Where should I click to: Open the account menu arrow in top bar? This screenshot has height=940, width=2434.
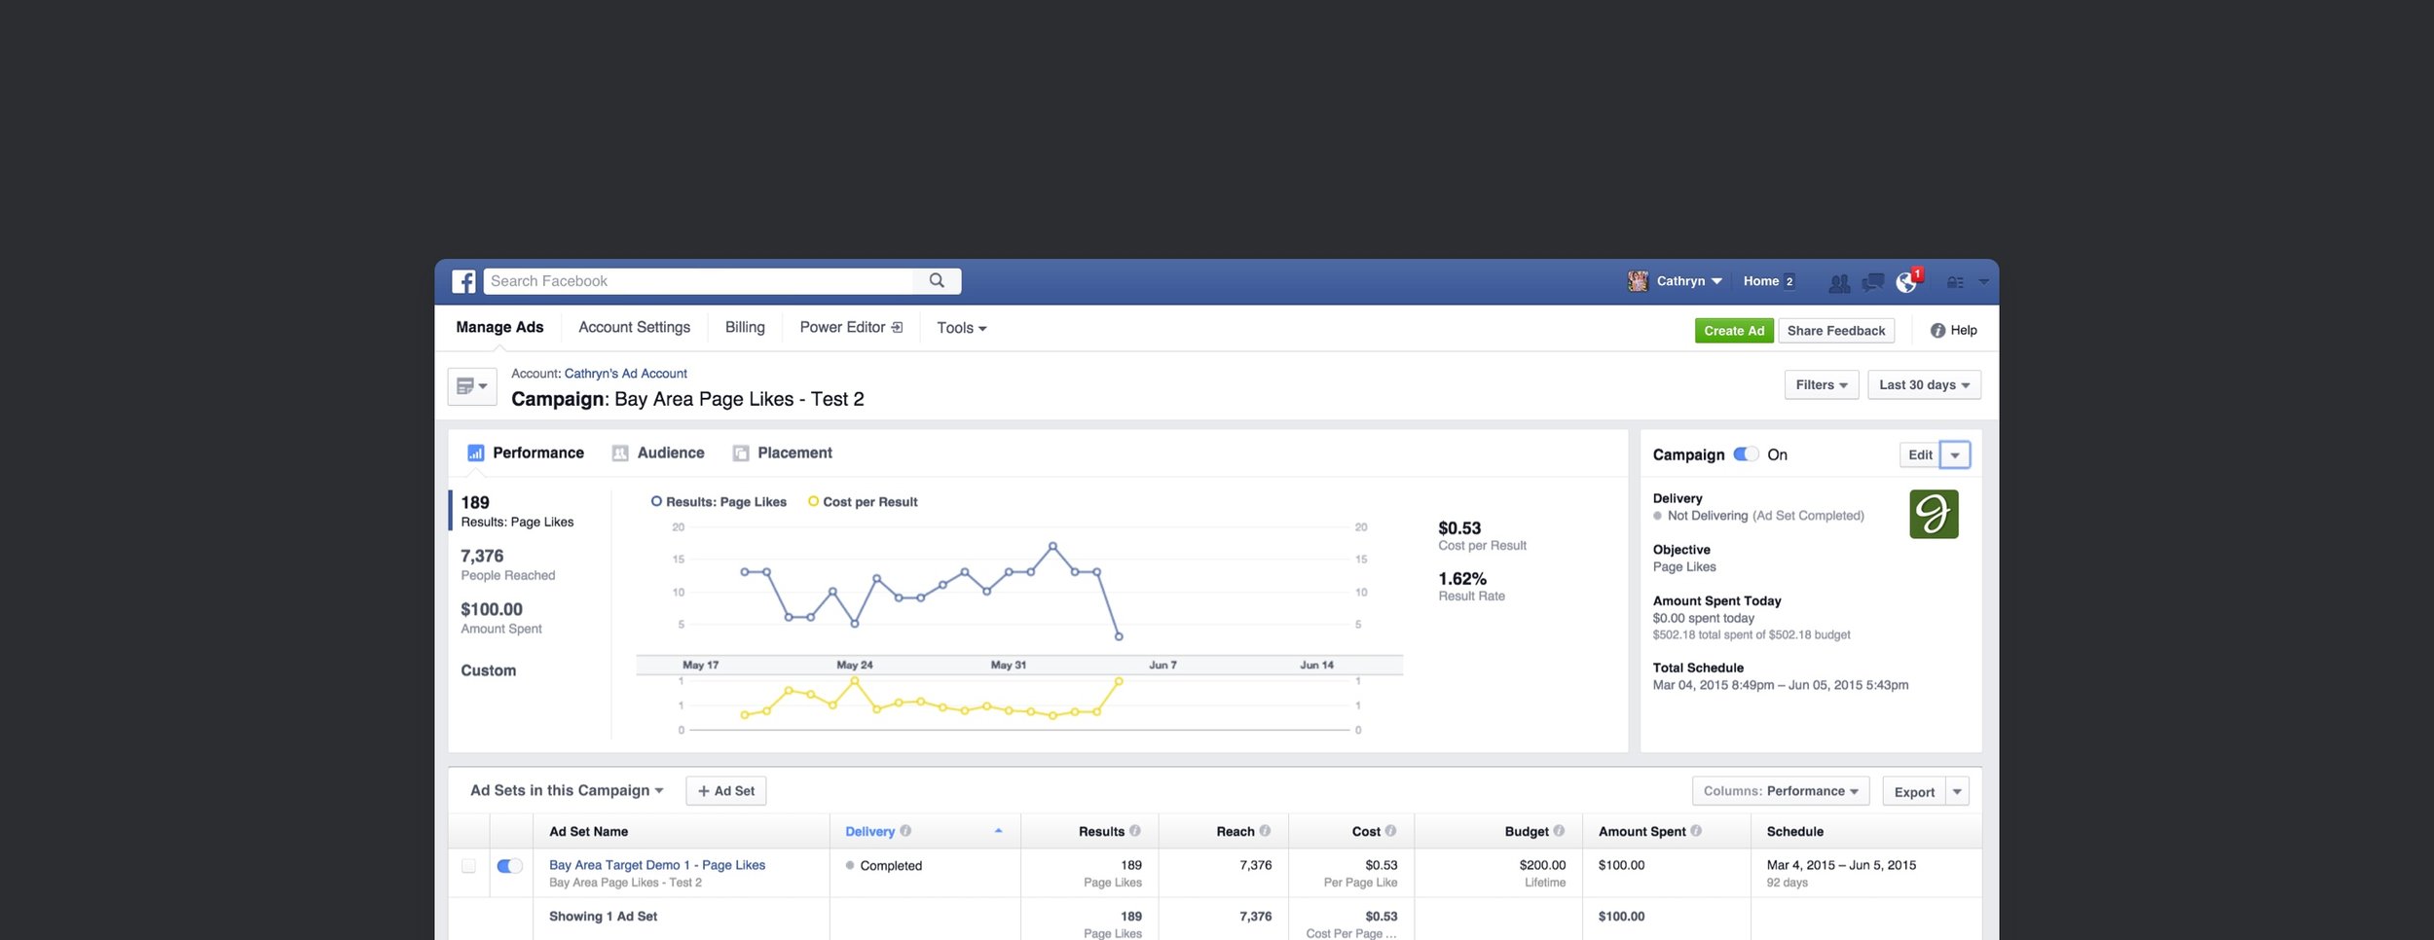pos(1984,282)
